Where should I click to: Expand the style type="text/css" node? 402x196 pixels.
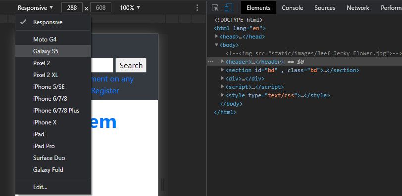pyautogui.click(x=223, y=95)
